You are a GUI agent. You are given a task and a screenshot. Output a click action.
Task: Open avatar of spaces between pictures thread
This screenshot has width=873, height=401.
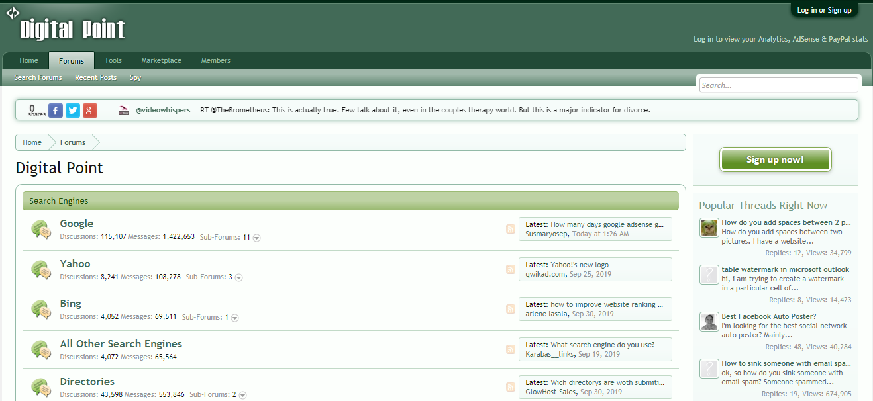click(x=709, y=227)
